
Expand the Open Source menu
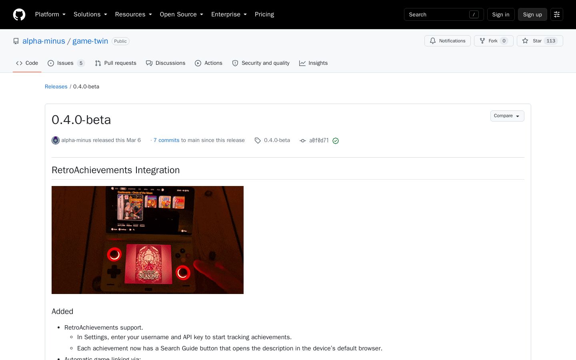[182, 14]
